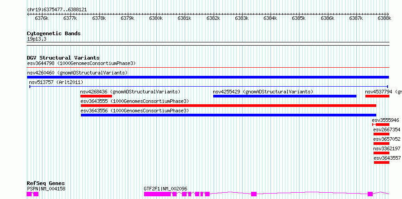Select the esv3643556 long blue bar
Image resolution: width=402 pixels, height=199 pixels.
click(229, 115)
